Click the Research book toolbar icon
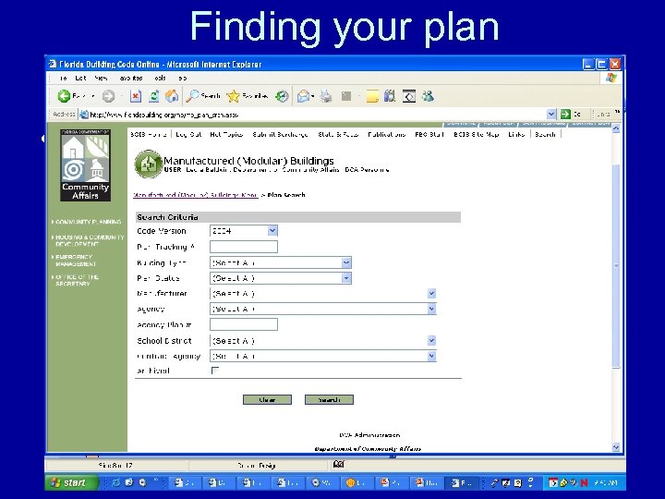The height and width of the screenshot is (499, 665). tap(390, 96)
